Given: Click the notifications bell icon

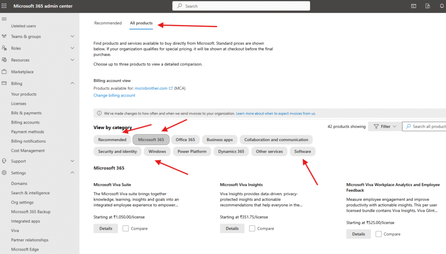Looking at the screenshot, I should (x=441, y=6).
